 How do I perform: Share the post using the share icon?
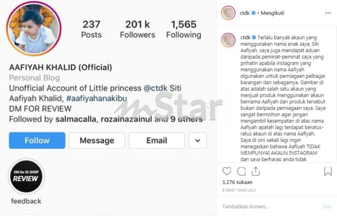pyautogui.click(x=255, y=171)
